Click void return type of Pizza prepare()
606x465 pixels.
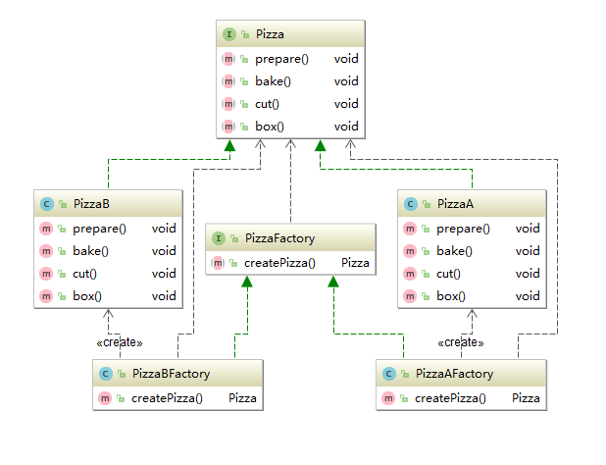point(346,59)
